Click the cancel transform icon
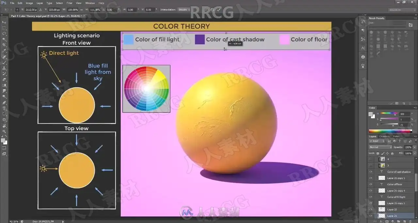 [213, 10]
